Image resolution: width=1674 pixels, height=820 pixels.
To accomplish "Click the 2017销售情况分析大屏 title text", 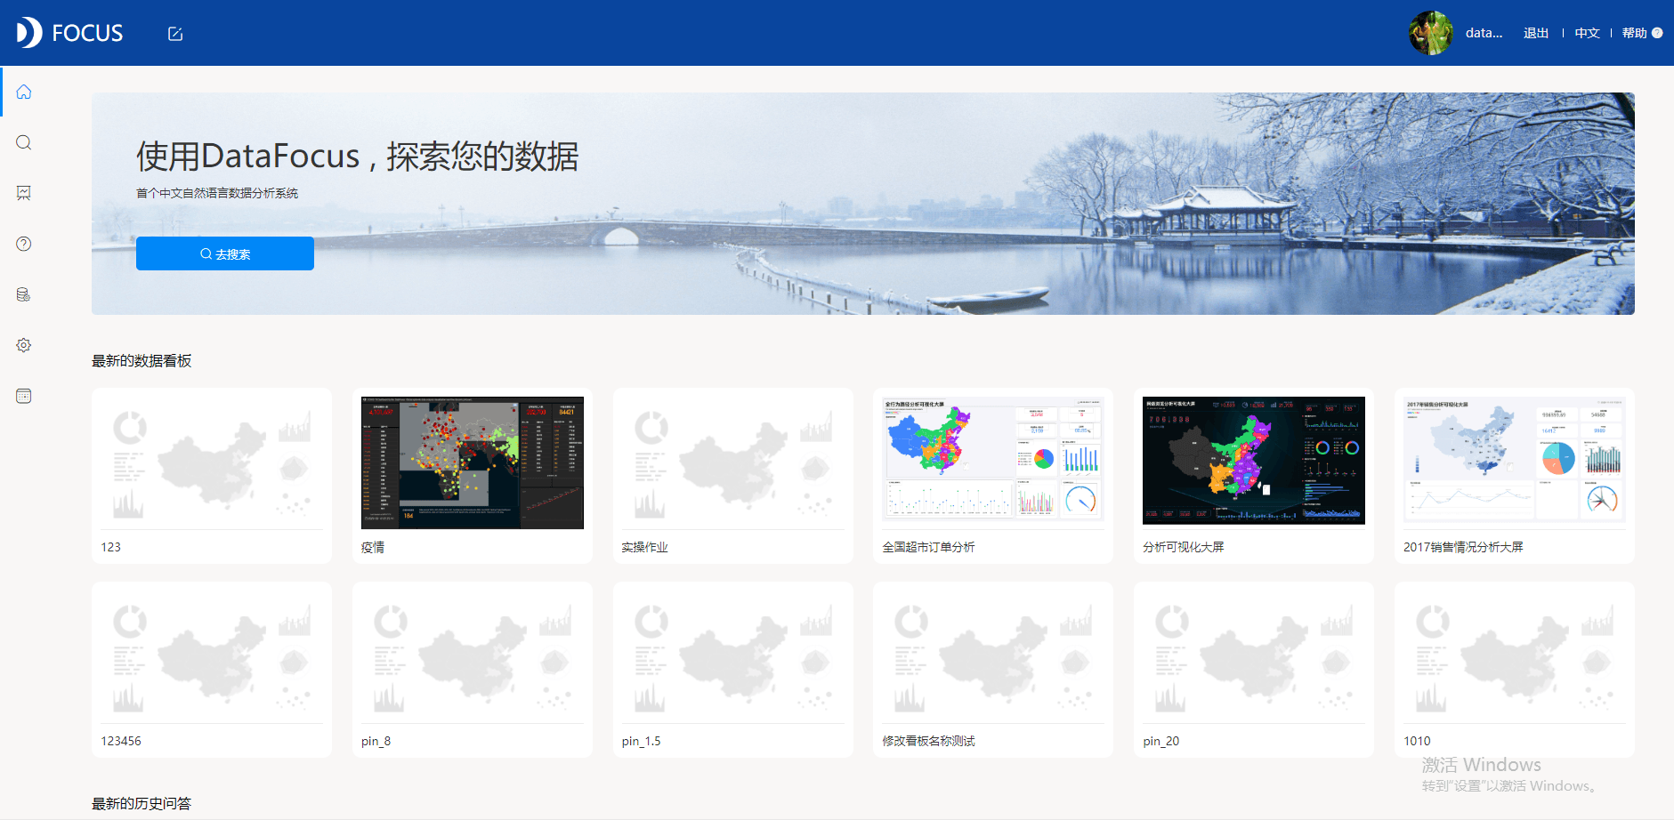I will 1463,547.
